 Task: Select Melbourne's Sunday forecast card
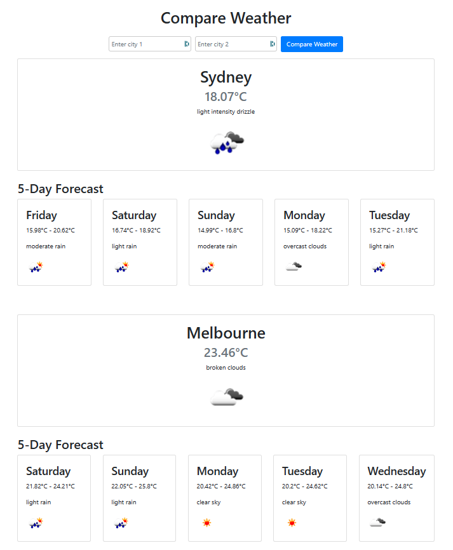tap(139, 498)
